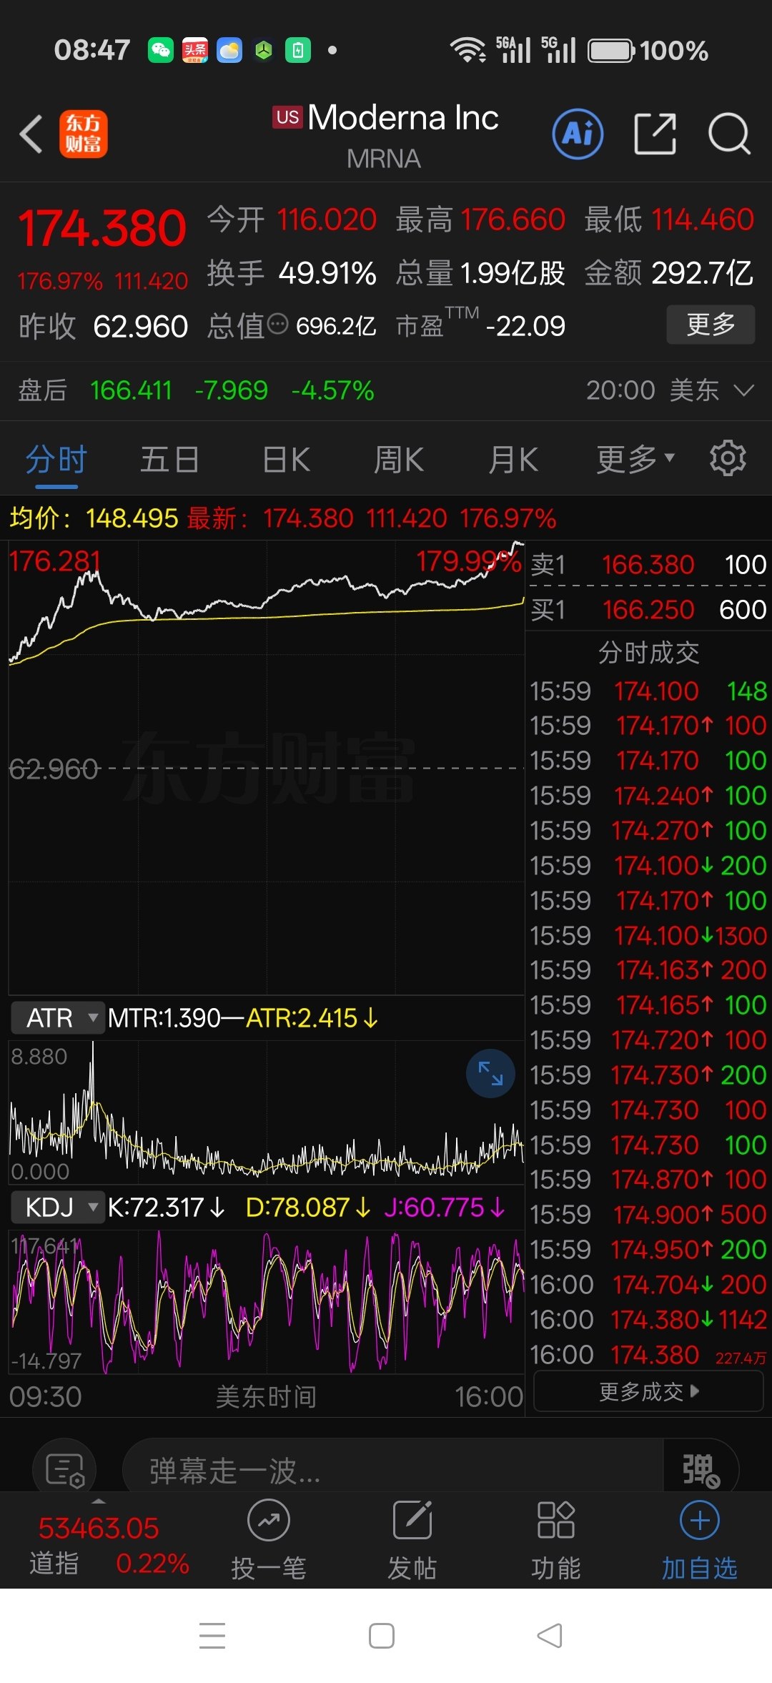Tap the 更多 quote details button
The image size is (772, 1683).
[711, 325]
